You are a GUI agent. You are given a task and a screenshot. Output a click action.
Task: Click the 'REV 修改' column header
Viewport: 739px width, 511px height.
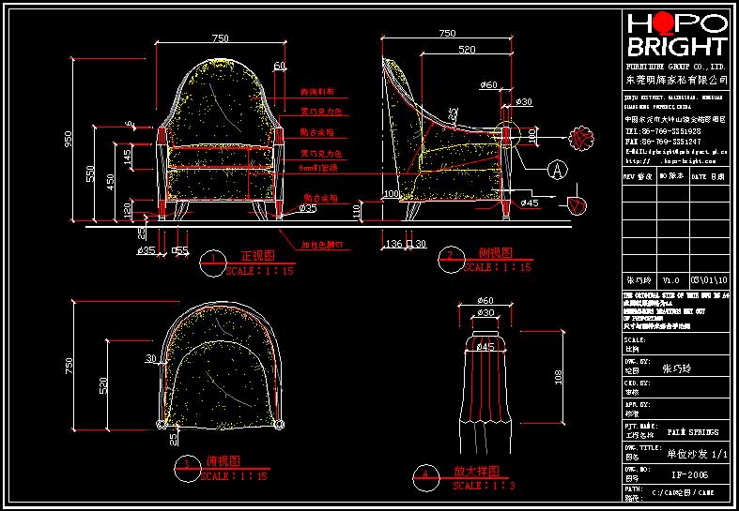tap(639, 177)
